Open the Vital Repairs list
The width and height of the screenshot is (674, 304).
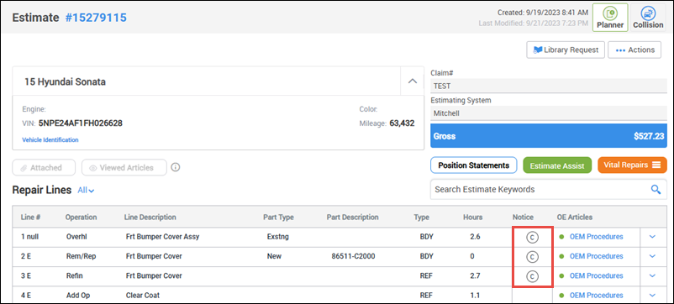632,165
